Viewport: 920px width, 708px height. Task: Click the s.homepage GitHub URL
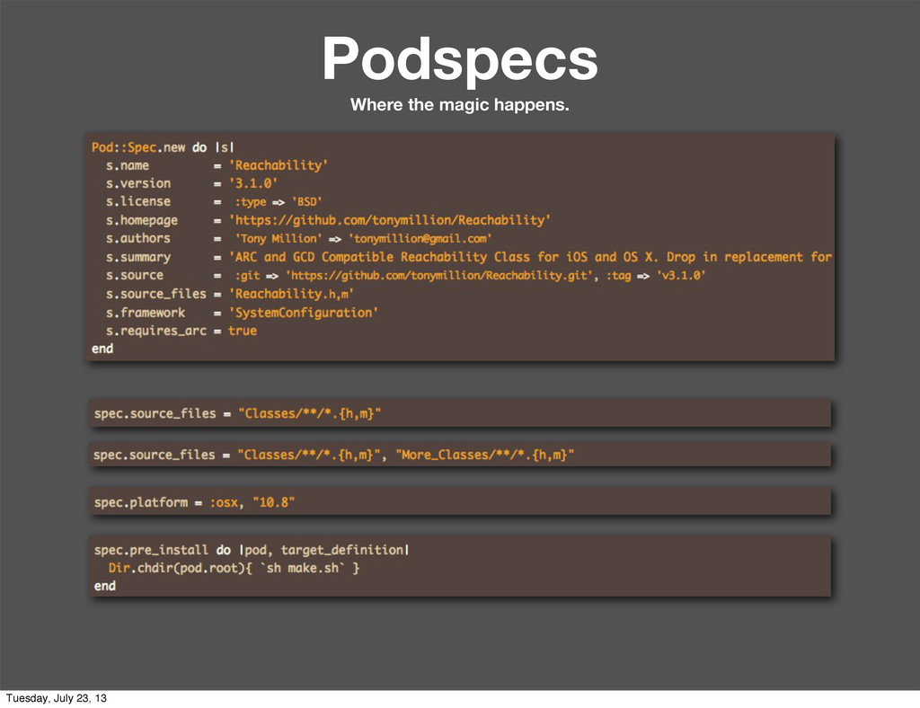tap(390, 220)
